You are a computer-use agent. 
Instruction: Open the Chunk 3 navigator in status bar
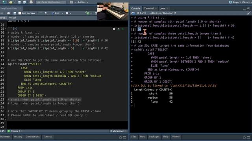coord(15,131)
